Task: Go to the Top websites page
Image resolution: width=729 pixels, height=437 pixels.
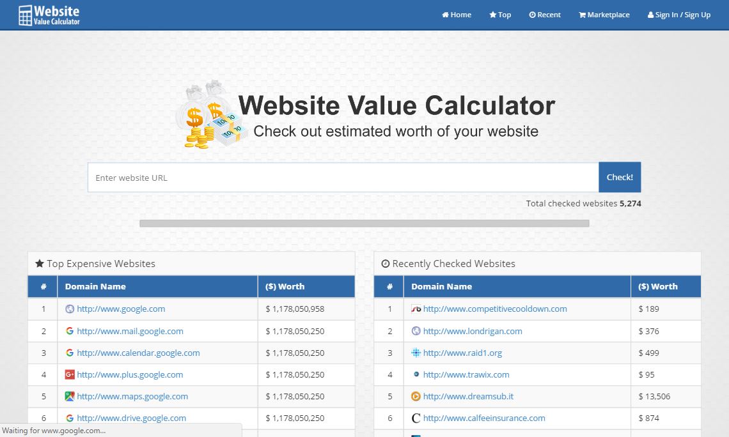Action: coord(500,15)
